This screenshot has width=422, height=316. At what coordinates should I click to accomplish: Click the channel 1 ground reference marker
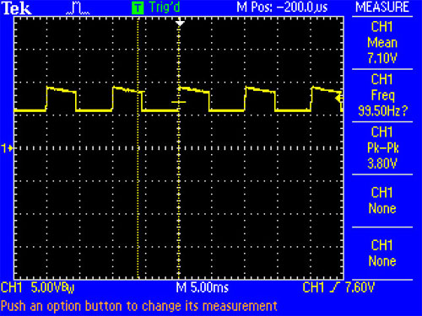coord(8,147)
